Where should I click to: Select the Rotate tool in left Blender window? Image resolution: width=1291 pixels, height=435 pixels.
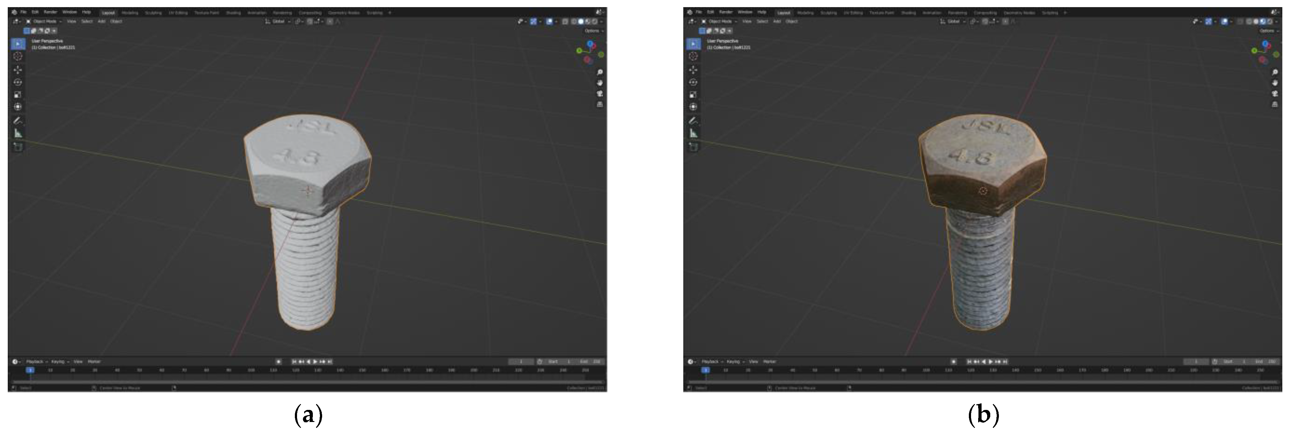[18, 82]
